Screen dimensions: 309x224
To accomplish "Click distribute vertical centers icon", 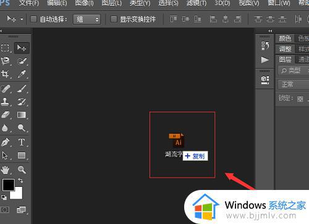I will [x=270, y=19].
